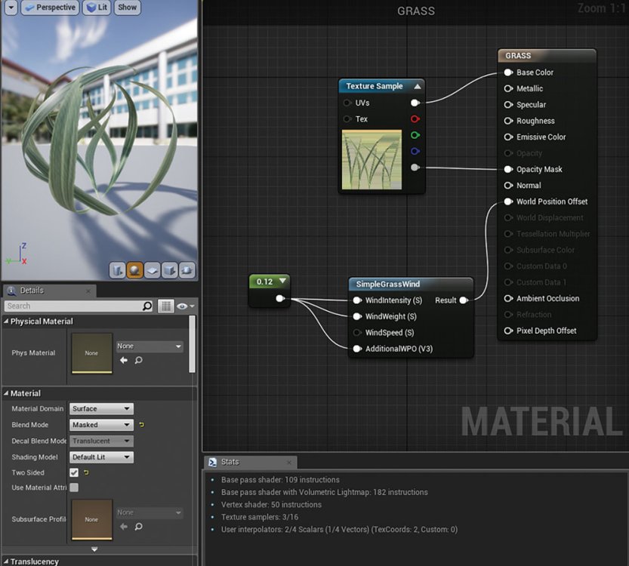Click the Base Color input pin
The width and height of the screenshot is (629, 566).
(508, 72)
